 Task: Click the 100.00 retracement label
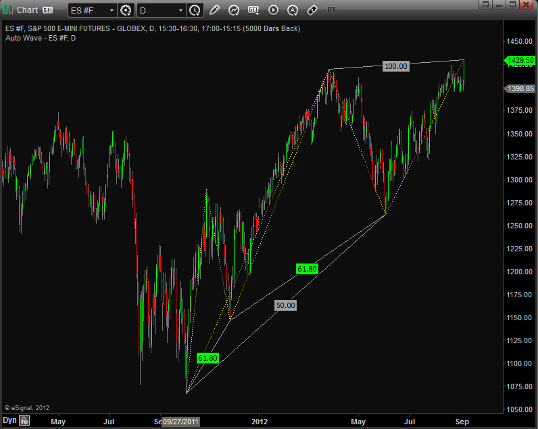[395, 66]
